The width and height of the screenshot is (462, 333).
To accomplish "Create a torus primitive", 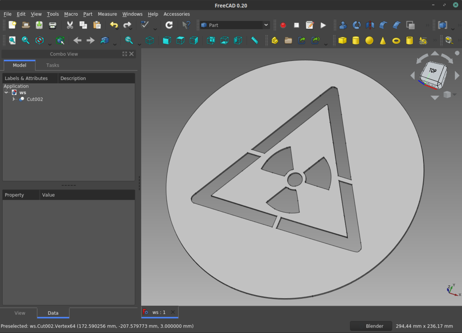I will point(396,40).
